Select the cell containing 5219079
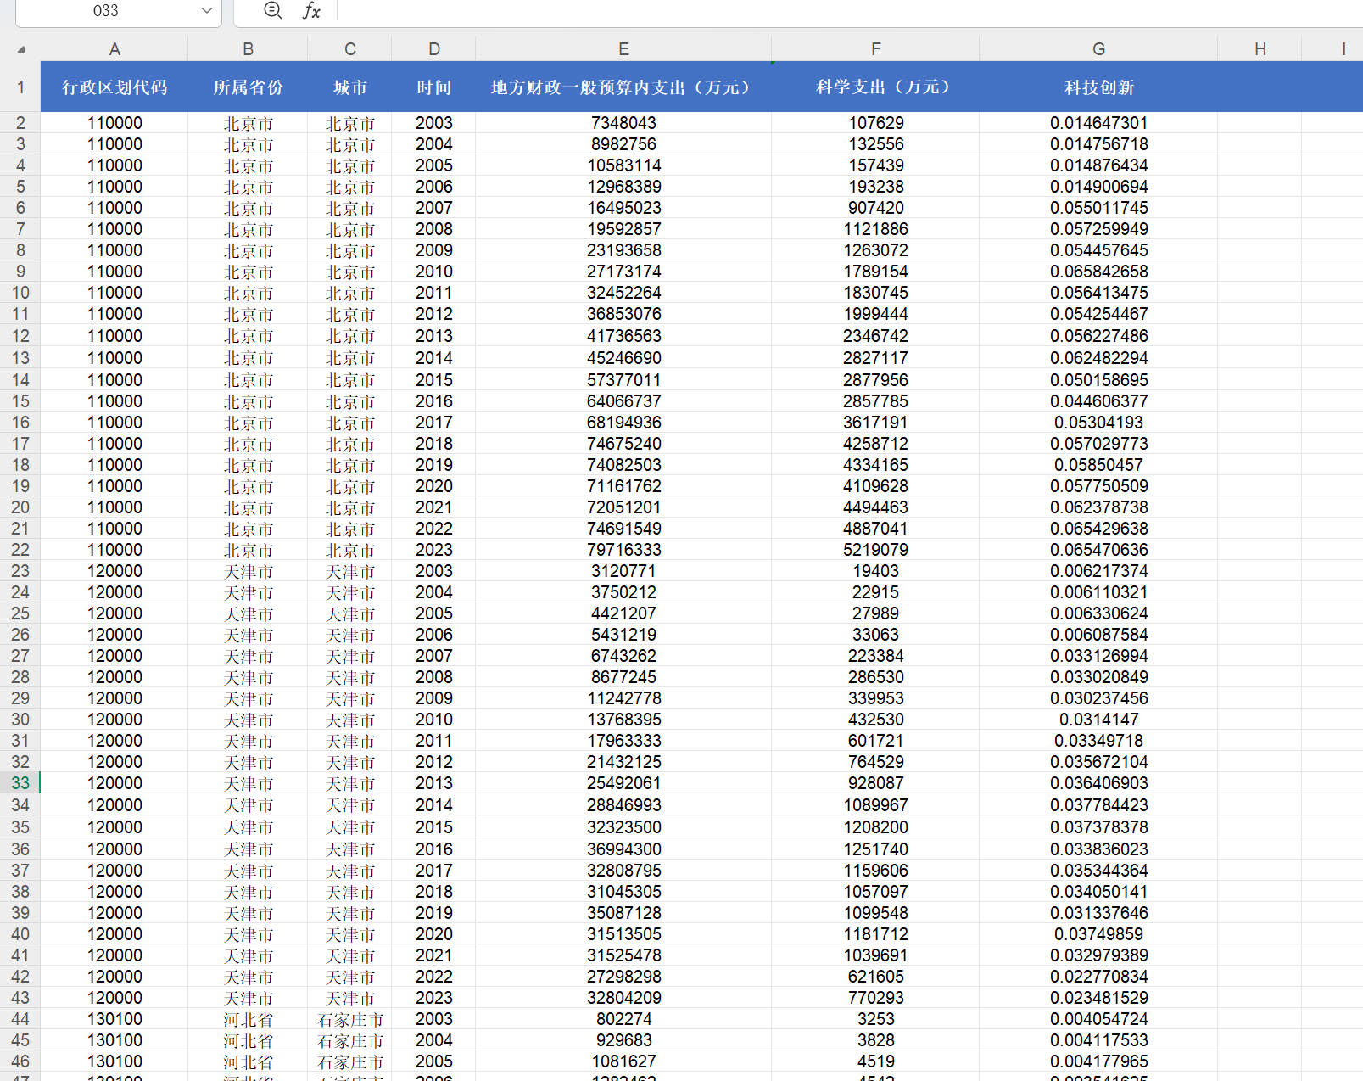Screen dimensions: 1363x1081 [x=875, y=550]
